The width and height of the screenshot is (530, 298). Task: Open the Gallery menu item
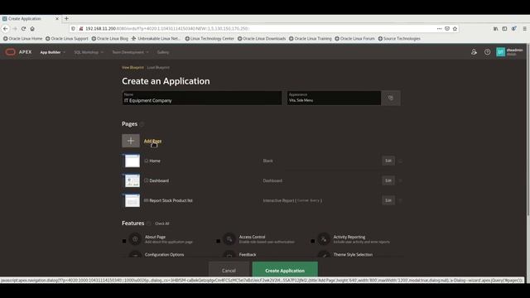(163, 52)
